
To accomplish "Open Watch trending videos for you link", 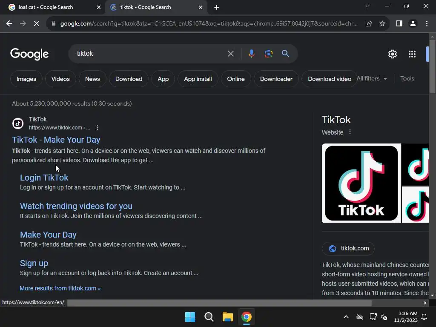I will pyautogui.click(x=76, y=207).
